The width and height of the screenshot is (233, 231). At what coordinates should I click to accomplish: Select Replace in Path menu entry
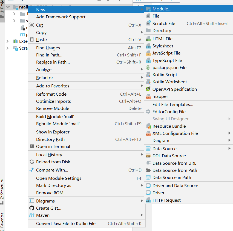[86, 62]
